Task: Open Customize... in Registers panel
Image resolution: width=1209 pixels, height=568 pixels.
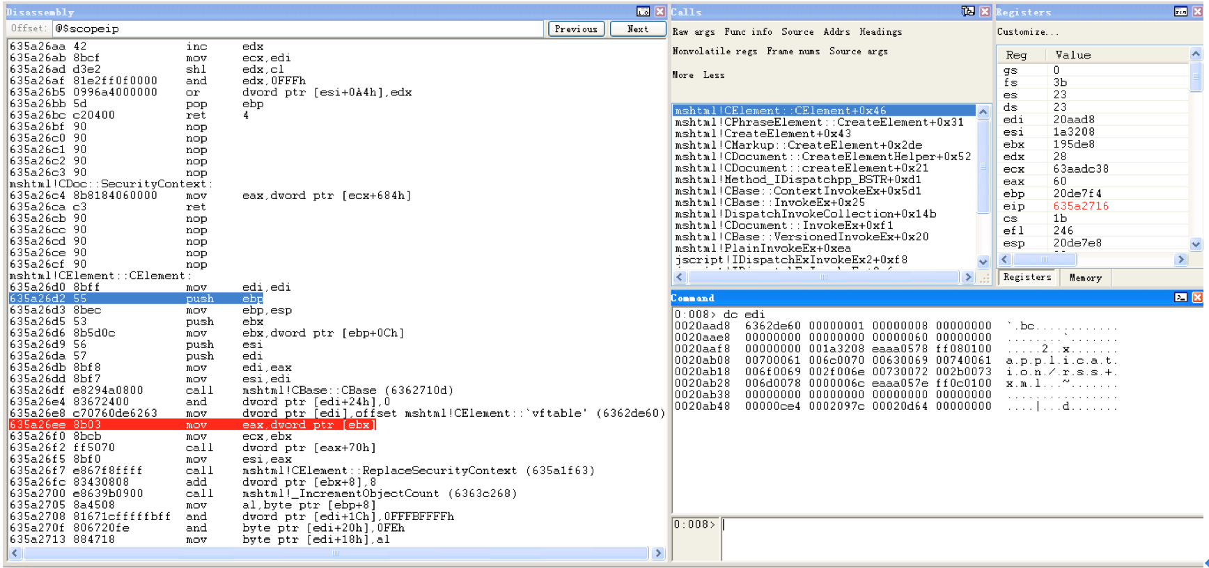Action: point(1027,32)
